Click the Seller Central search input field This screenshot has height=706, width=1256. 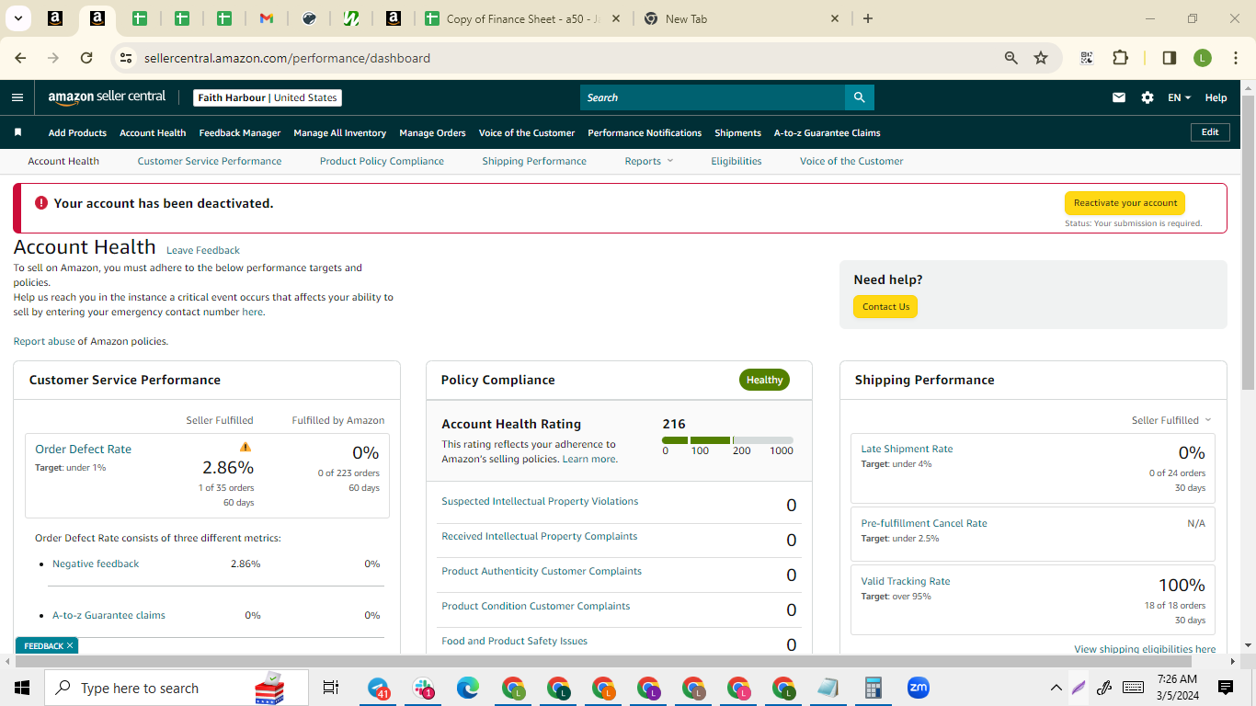[x=713, y=97]
